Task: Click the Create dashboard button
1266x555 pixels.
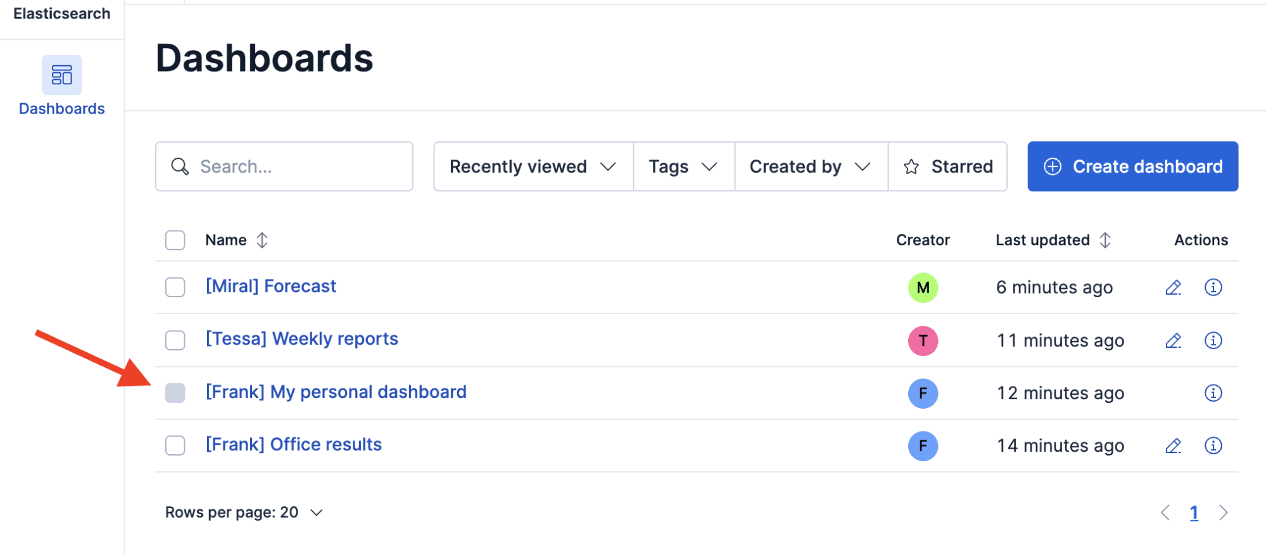Action: click(x=1132, y=167)
